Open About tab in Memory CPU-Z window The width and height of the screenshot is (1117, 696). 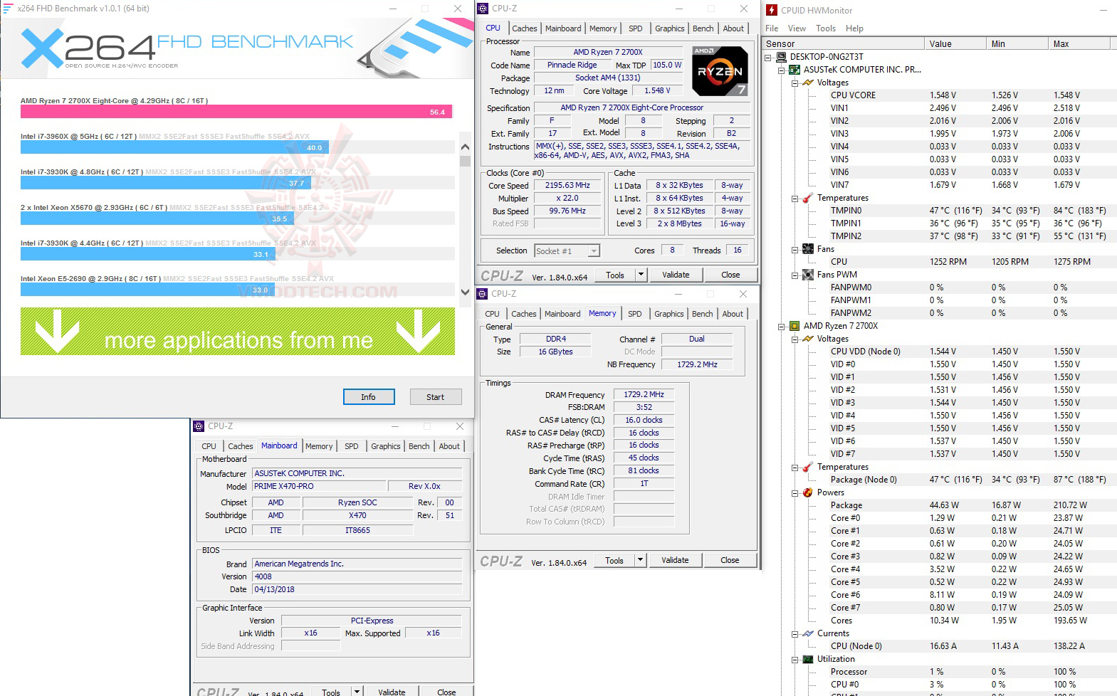(733, 314)
